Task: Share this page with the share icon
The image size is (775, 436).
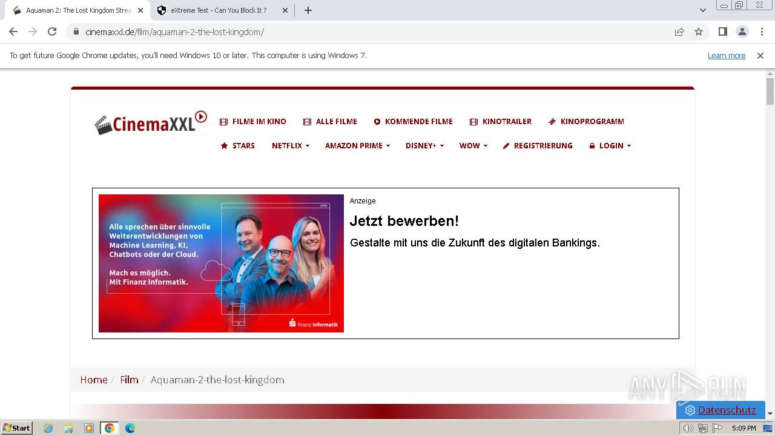Action: [679, 31]
